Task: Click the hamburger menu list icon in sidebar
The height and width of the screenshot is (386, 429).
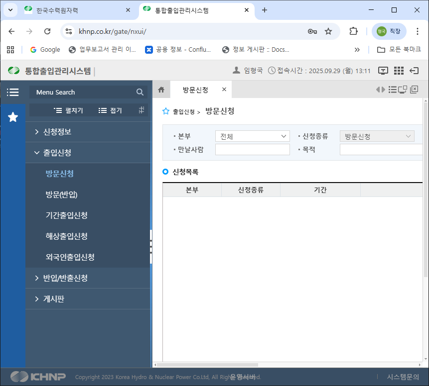Action: point(12,92)
